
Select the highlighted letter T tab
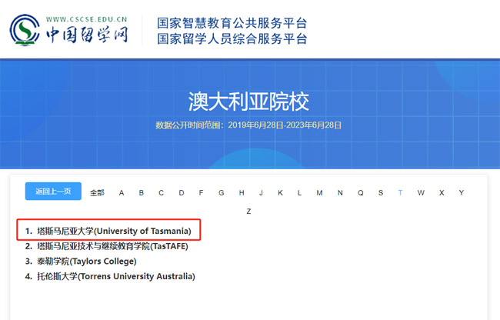400,193
